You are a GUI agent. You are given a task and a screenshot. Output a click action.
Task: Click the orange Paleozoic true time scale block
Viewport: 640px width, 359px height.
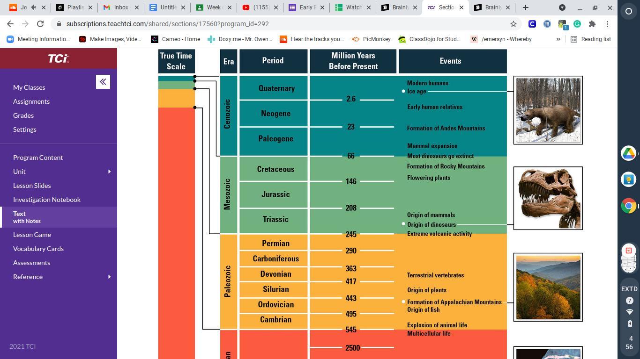point(176,98)
